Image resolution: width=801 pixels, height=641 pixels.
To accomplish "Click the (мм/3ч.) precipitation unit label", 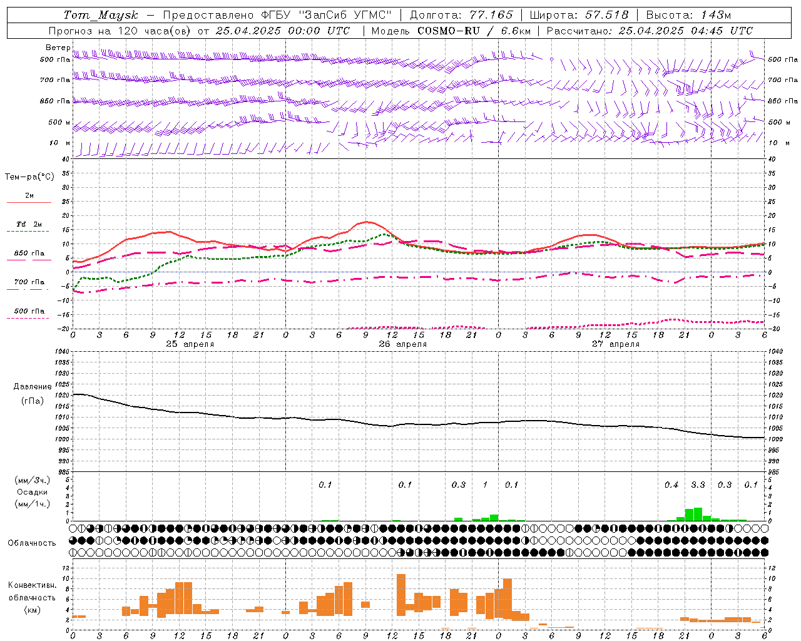I will click(x=33, y=480).
